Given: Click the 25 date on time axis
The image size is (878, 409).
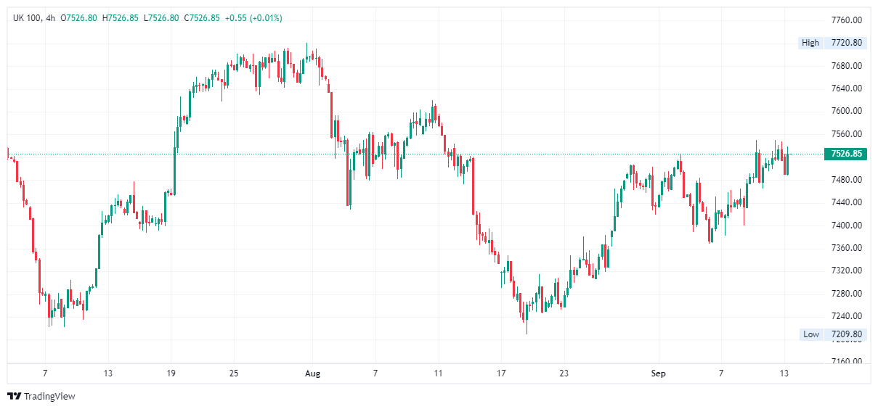Looking at the screenshot, I should pyautogui.click(x=233, y=373).
